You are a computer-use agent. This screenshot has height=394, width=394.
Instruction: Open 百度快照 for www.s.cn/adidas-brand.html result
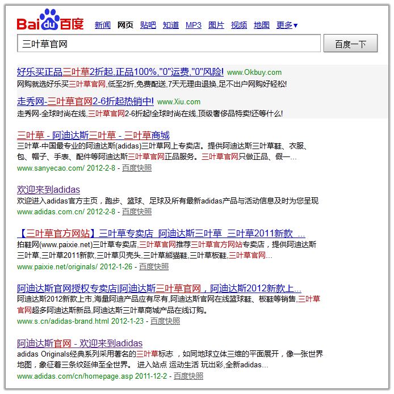165,321
